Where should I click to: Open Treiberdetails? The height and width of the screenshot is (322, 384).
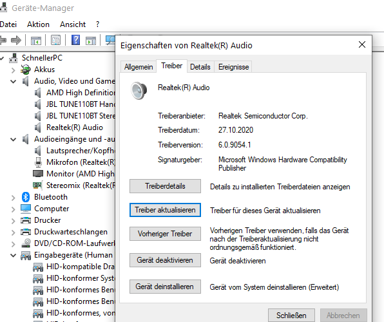[165, 186]
